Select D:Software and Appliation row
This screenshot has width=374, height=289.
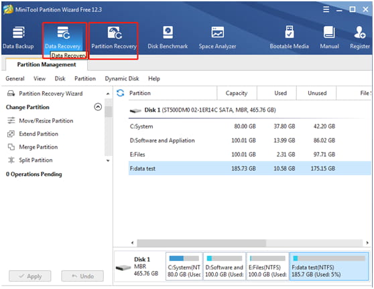[250, 140]
